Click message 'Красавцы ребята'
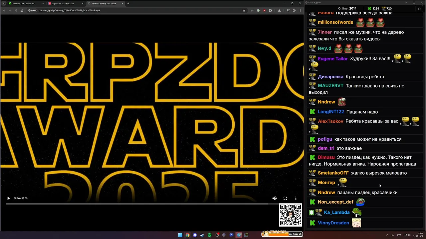This screenshot has height=239, width=426. [x=365, y=77]
